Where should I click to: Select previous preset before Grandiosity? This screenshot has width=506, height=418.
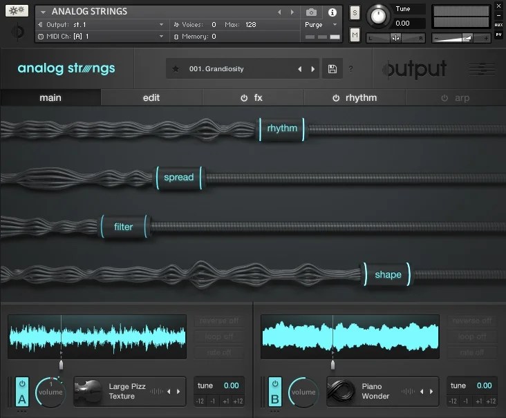[299, 69]
